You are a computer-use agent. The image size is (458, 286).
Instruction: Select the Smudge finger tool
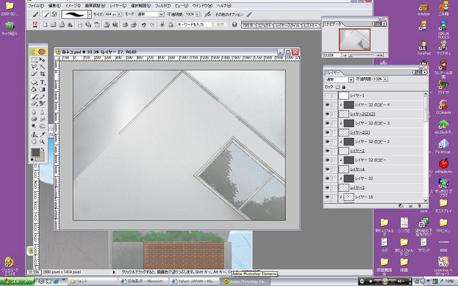[42, 119]
